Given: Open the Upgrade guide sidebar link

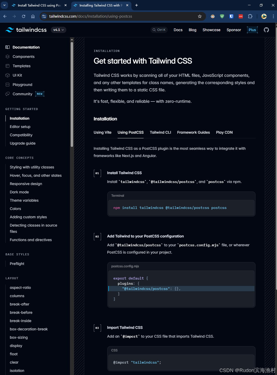Looking at the screenshot, I should 23,143.
